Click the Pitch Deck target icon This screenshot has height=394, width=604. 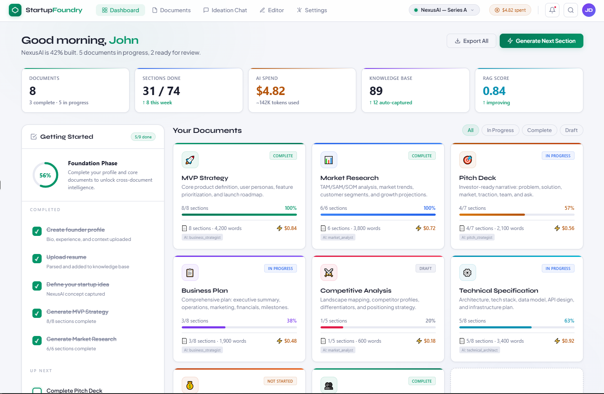click(468, 160)
